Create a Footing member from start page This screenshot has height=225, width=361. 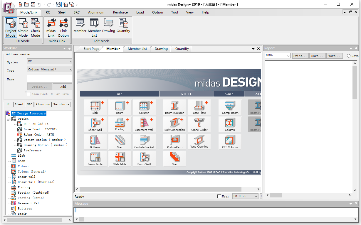tap(120, 124)
